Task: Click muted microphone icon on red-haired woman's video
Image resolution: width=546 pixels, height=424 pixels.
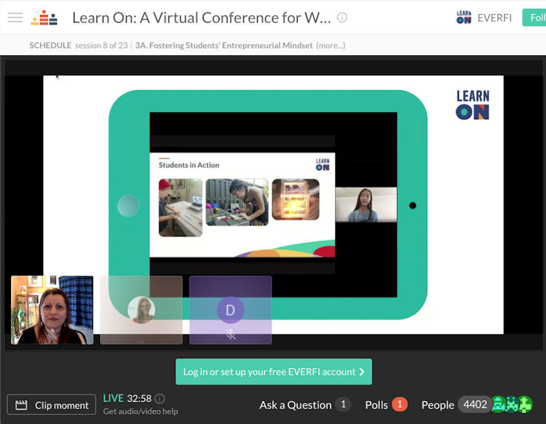Action: (52, 334)
